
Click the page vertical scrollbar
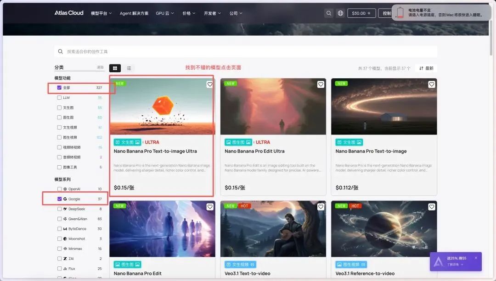click(x=490, y=38)
